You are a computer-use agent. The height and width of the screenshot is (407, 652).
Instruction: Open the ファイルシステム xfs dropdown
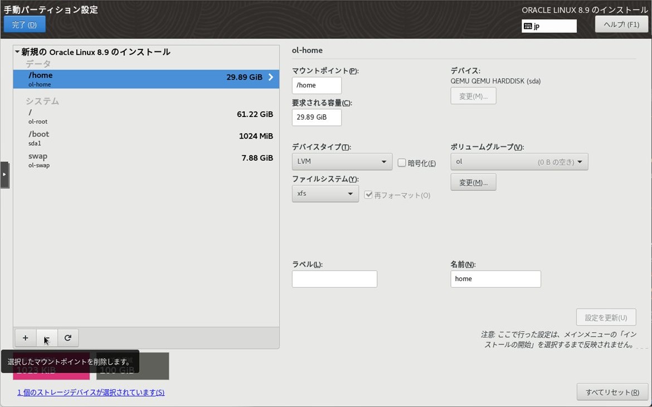pyautogui.click(x=325, y=194)
